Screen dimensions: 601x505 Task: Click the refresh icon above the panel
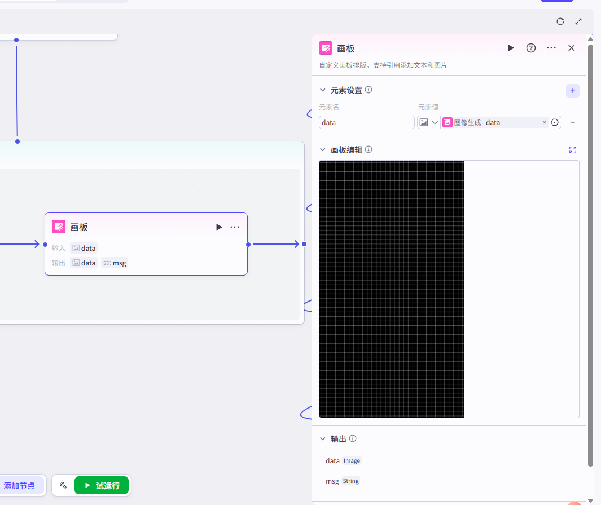560,21
